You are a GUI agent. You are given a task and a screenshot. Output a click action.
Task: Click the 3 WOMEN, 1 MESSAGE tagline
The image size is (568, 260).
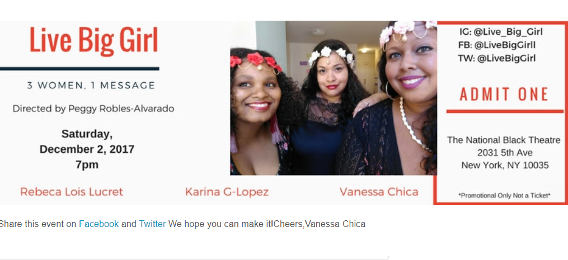tap(91, 86)
